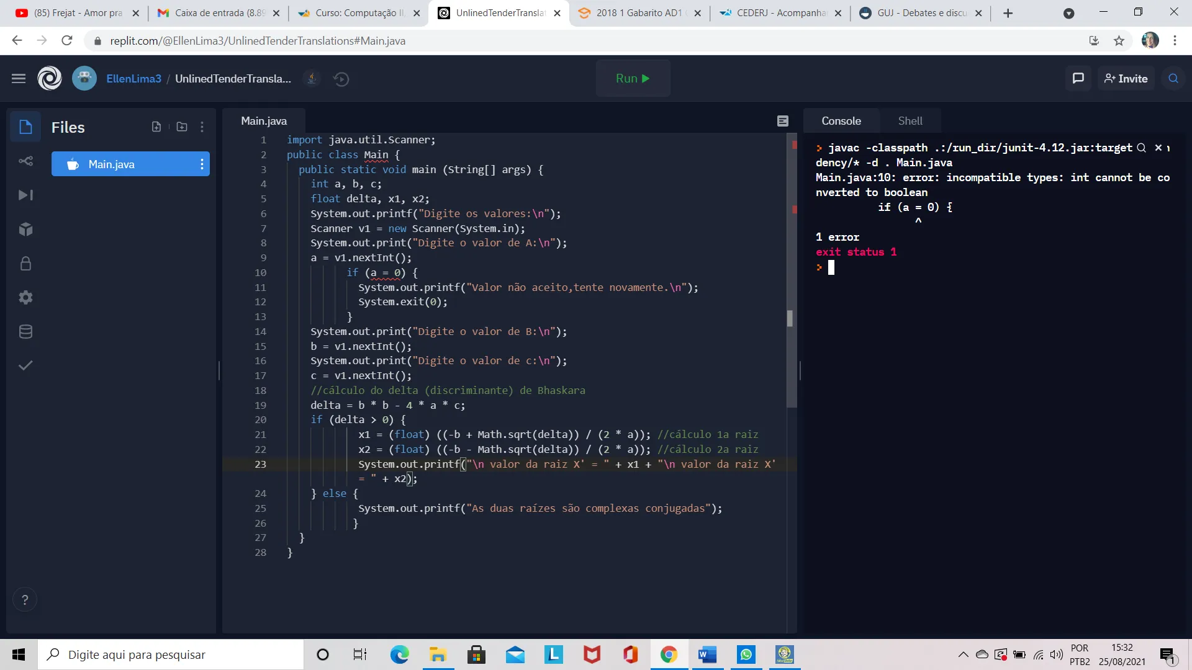
Task: Open a new browser tab
Action: coord(1008,13)
